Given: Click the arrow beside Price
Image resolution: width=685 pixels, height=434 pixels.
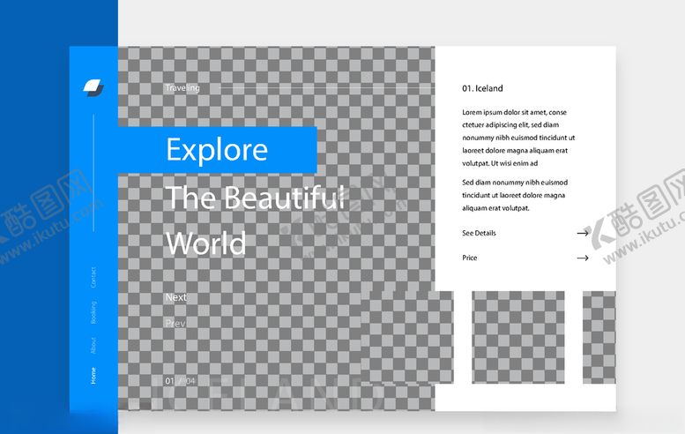Looking at the screenshot, I should (582, 258).
